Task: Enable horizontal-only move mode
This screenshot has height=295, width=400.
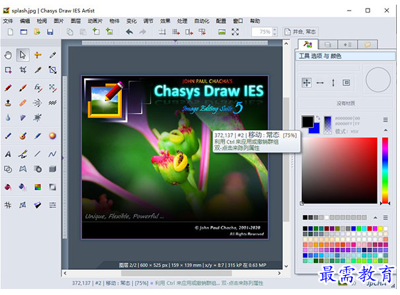Action: (x=320, y=83)
